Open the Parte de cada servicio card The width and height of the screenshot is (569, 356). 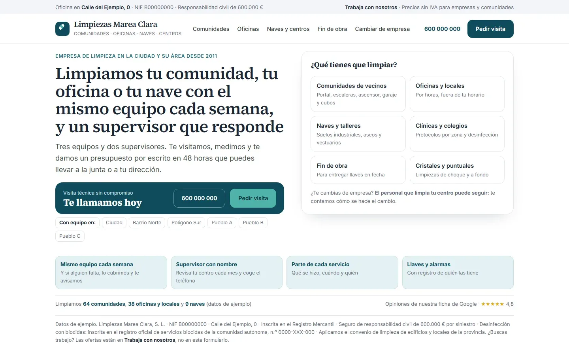tap(342, 273)
